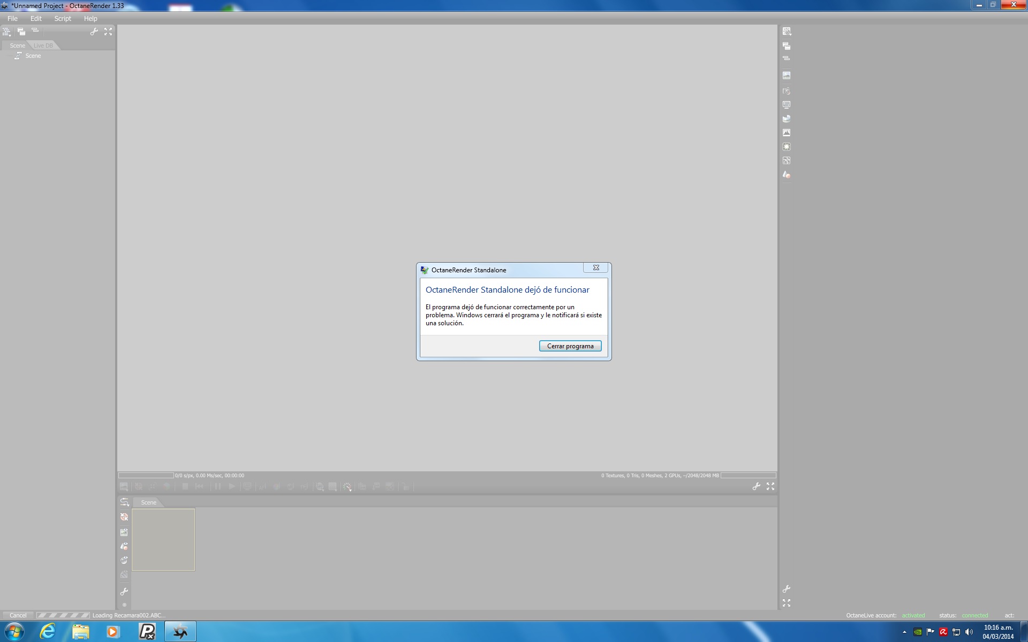Select the post-processing icon in the node inspector

787,160
